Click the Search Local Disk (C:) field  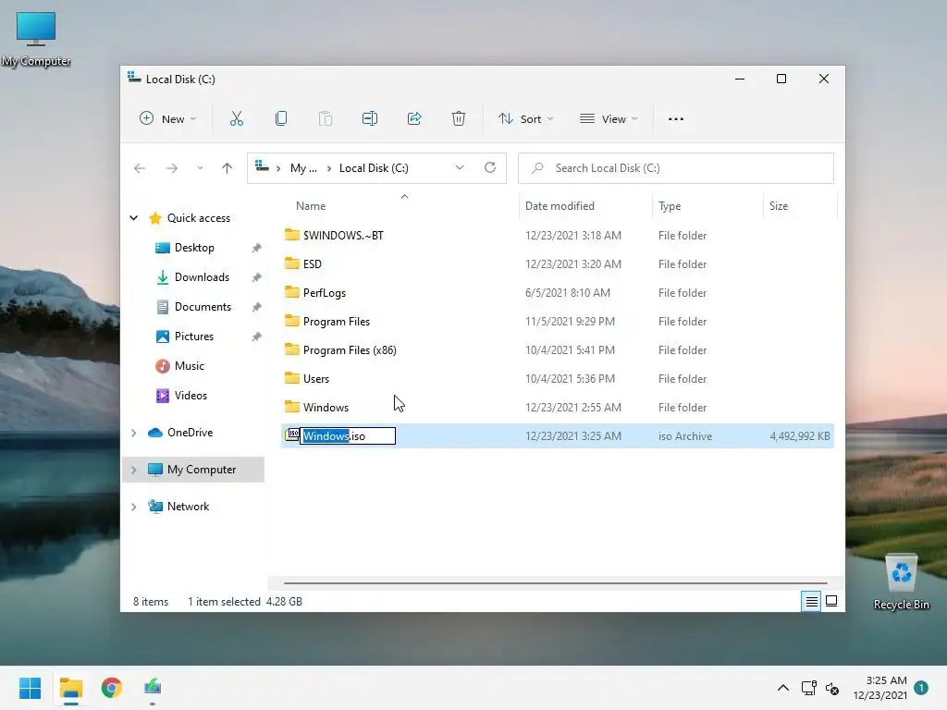coord(676,168)
